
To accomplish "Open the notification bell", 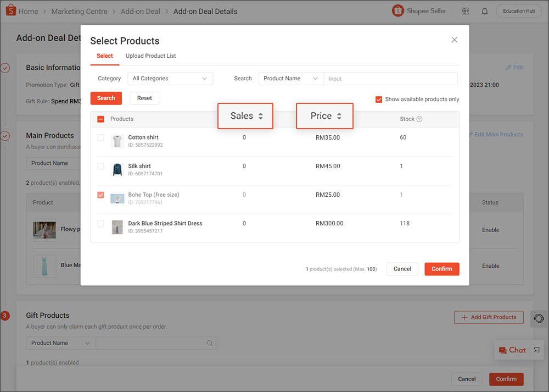I will 485,10.
